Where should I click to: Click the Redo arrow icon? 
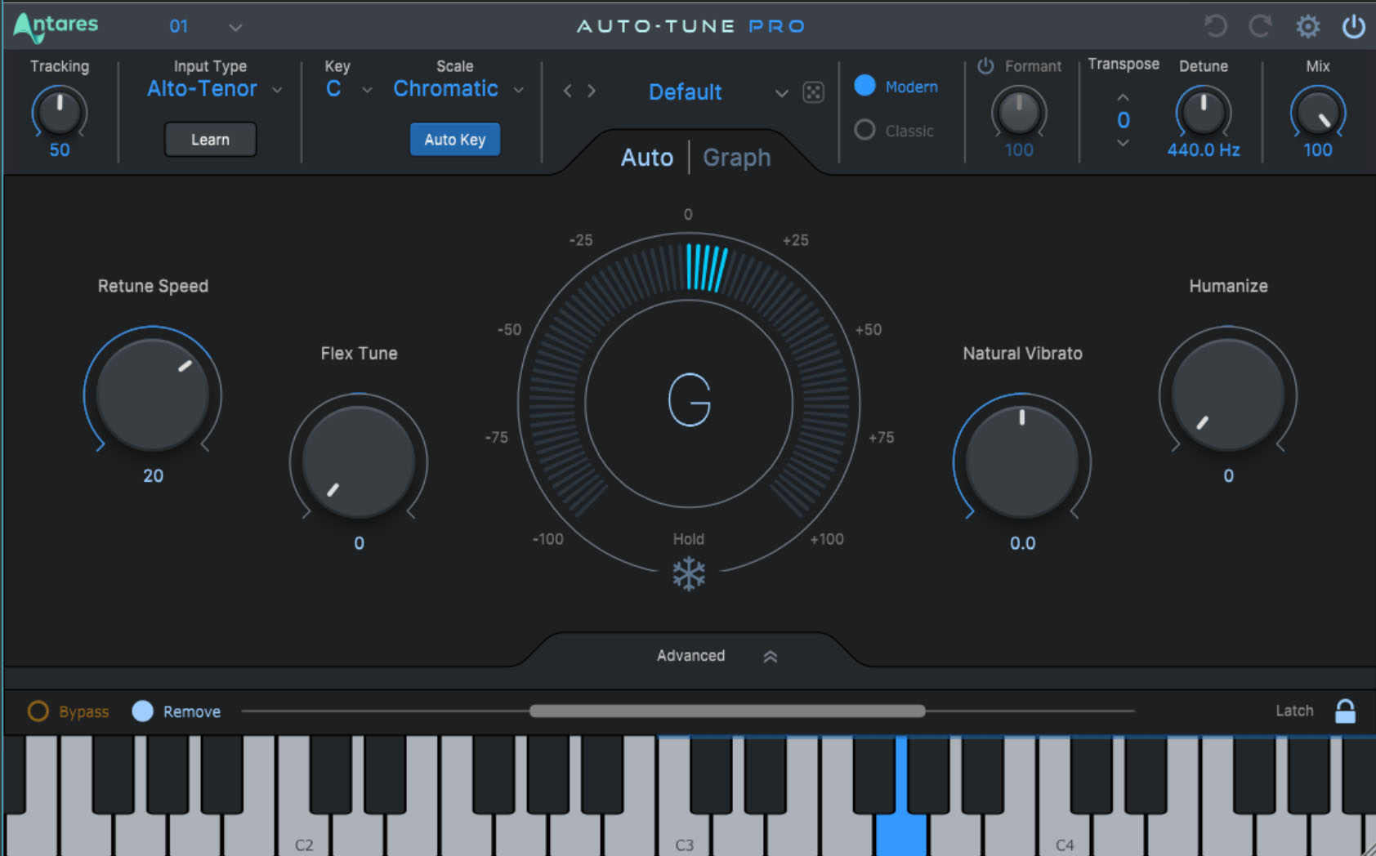tap(1261, 26)
